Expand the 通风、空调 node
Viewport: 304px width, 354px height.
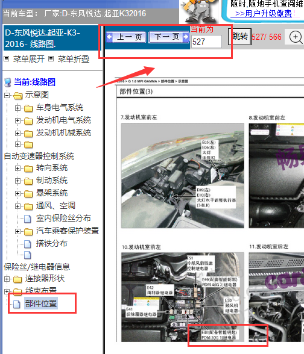pos(17,206)
